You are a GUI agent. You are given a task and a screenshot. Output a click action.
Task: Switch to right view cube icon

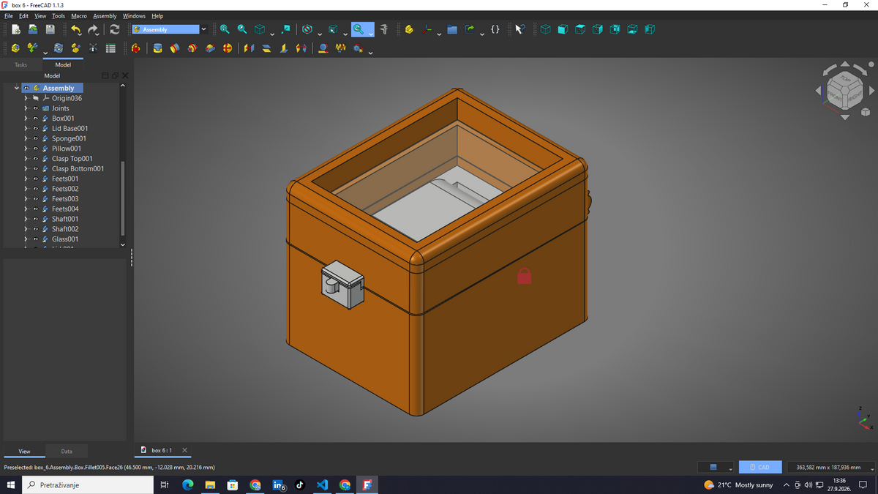click(x=598, y=29)
